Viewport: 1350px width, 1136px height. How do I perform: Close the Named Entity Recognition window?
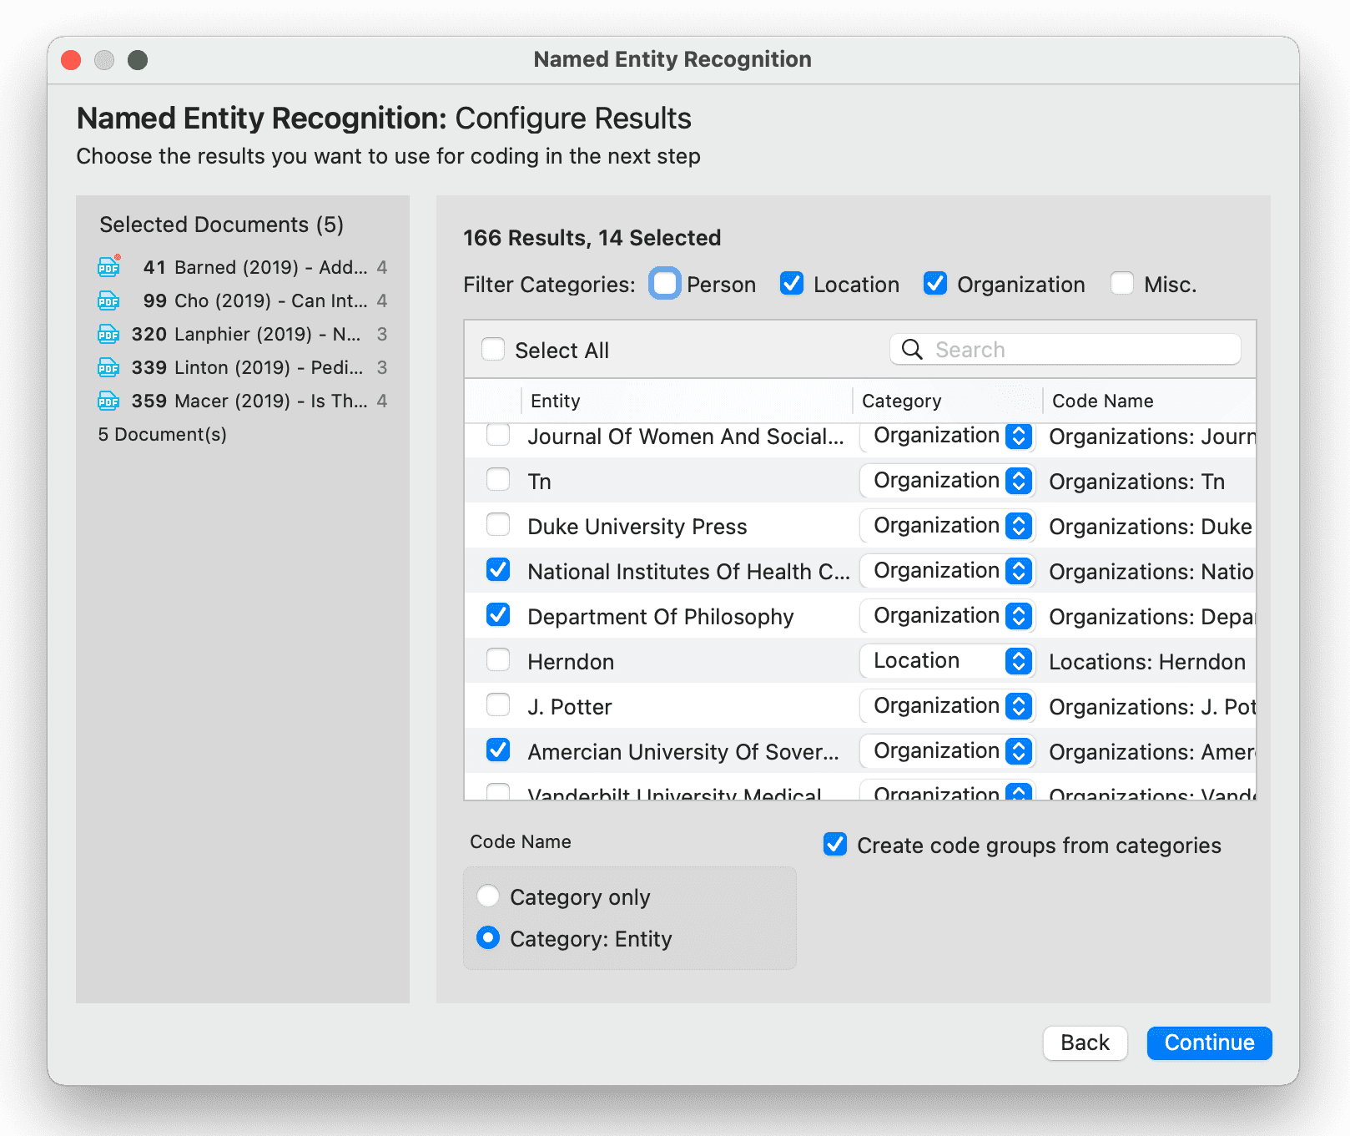pyautogui.click(x=72, y=60)
